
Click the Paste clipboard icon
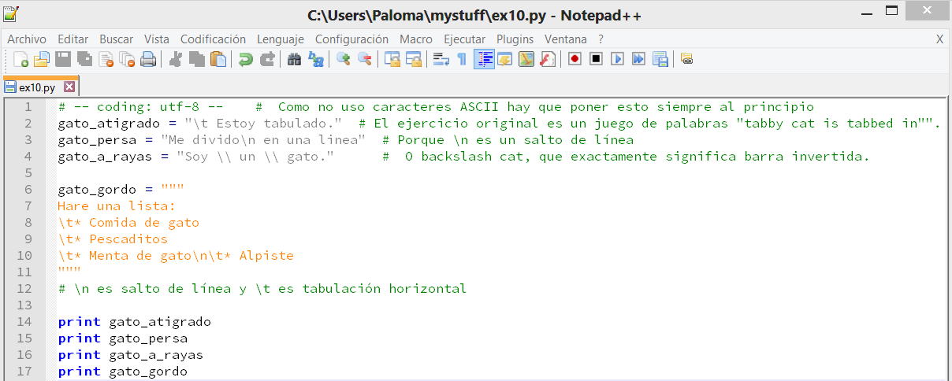[218, 59]
